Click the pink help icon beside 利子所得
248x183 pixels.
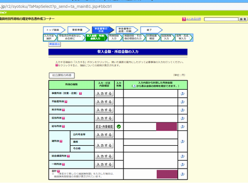(63, 110)
